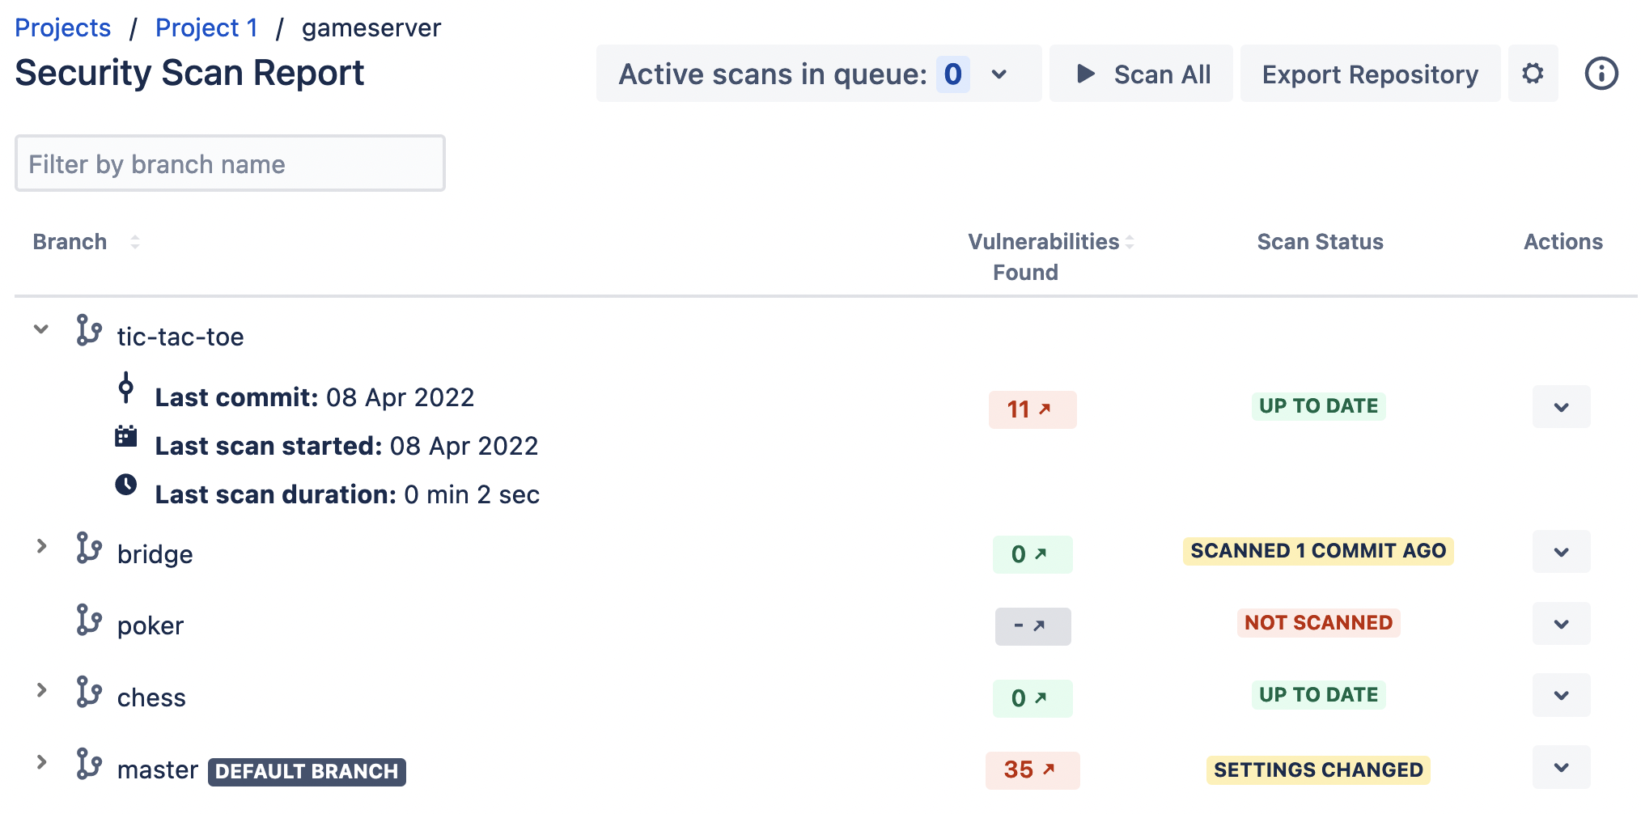Open the Active scans in queue dropdown
Screen dimensions: 1641x814
click(999, 74)
